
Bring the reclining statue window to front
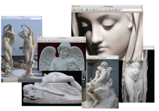pos(52,88)
